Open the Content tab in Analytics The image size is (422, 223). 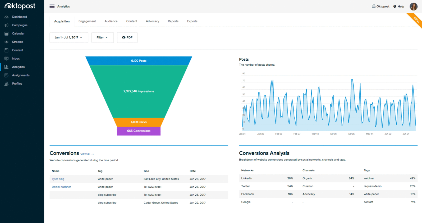132,21
